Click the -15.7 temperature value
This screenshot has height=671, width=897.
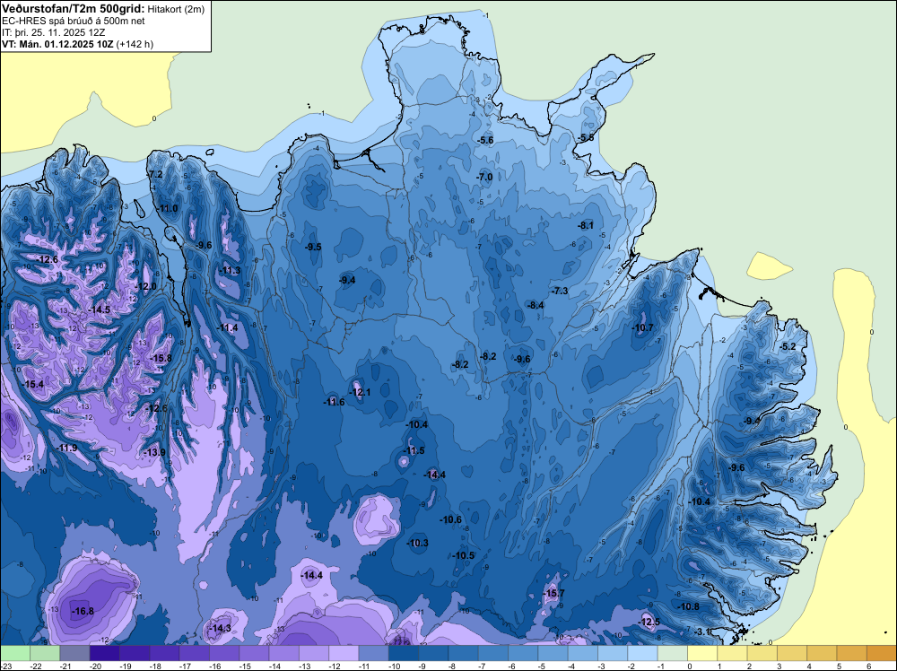(553, 593)
